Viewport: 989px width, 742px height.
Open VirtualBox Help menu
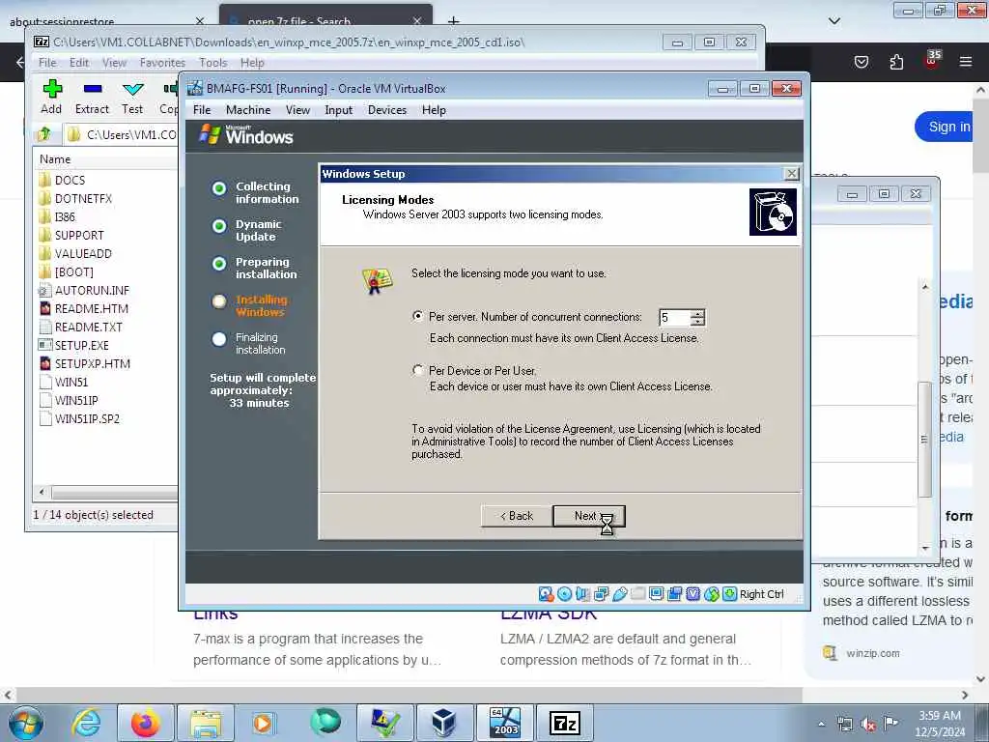click(x=434, y=110)
